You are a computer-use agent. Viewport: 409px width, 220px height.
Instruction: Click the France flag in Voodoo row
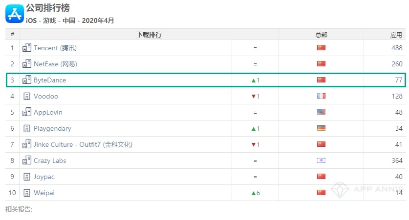click(321, 96)
